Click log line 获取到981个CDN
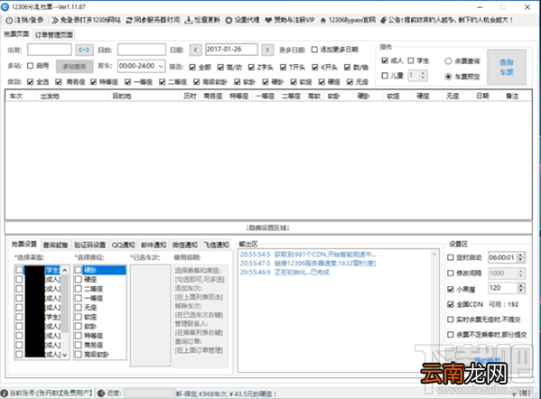 308,255
